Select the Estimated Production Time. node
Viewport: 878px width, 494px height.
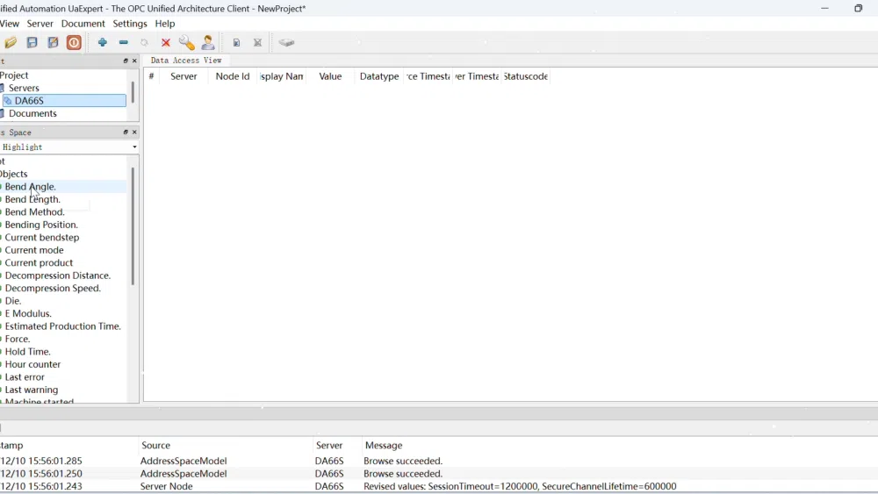(62, 326)
